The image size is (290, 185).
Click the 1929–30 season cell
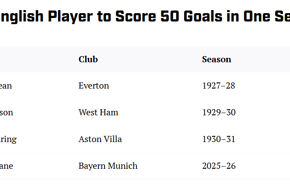pos(218,112)
